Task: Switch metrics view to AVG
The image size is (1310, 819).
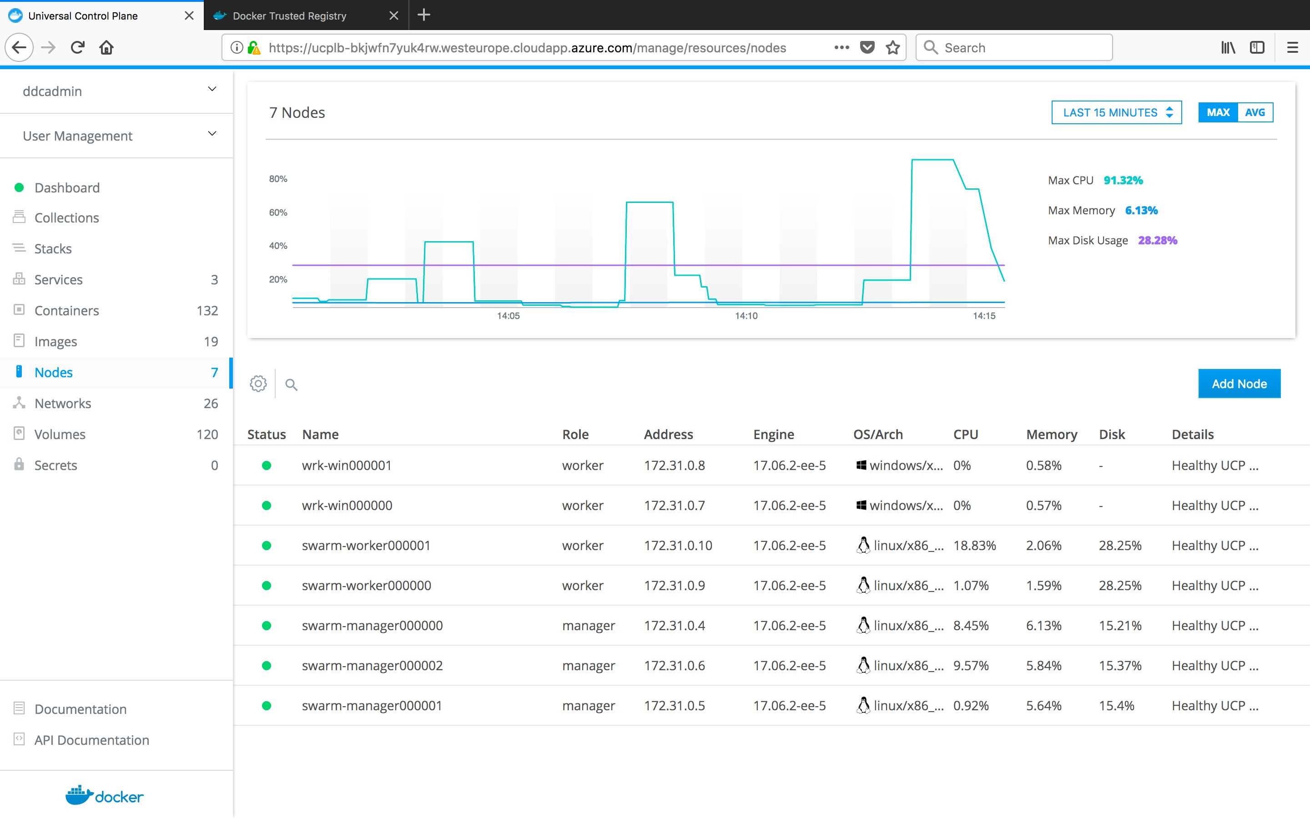Action: [1255, 112]
